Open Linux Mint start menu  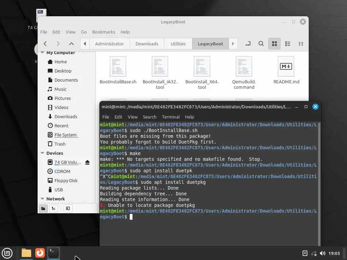click(x=7, y=253)
